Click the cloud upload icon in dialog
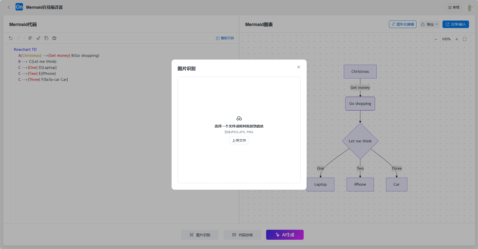Screen dimensions: 478x249 click(x=239, y=118)
